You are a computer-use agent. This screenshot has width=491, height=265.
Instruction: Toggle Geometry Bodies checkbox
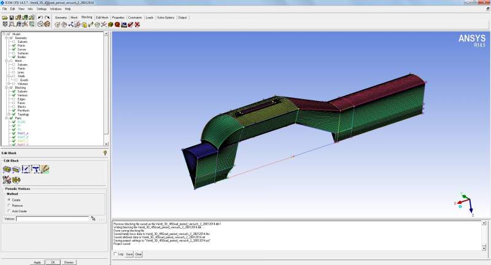point(14,57)
